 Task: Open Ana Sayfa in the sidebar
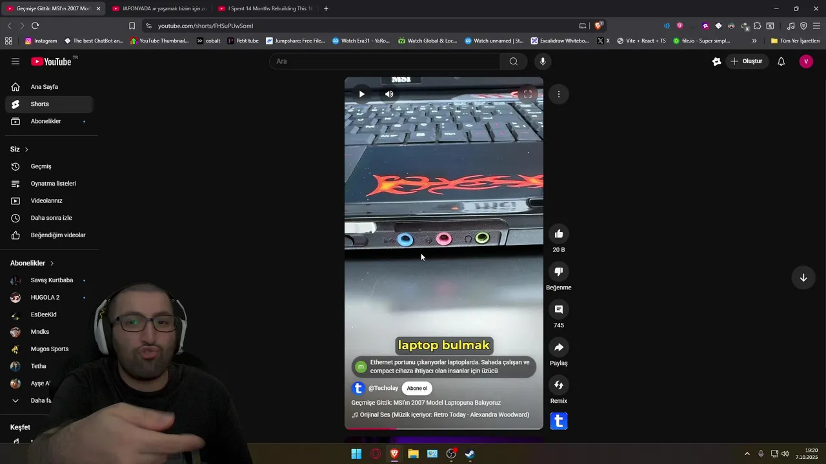pos(49,87)
